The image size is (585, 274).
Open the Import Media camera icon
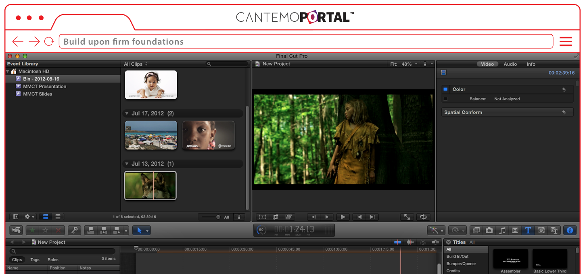pyautogui.click(x=16, y=230)
